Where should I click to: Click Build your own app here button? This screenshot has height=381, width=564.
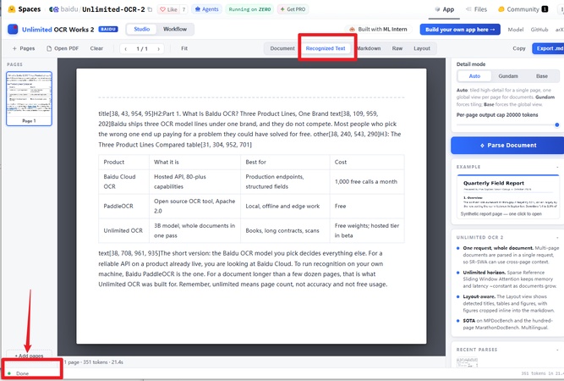coord(460,30)
